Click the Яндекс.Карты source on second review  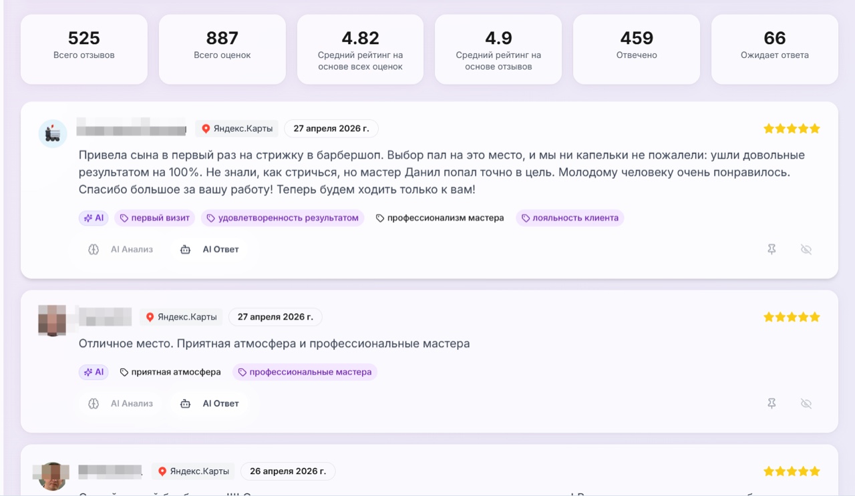[x=181, y=317]
